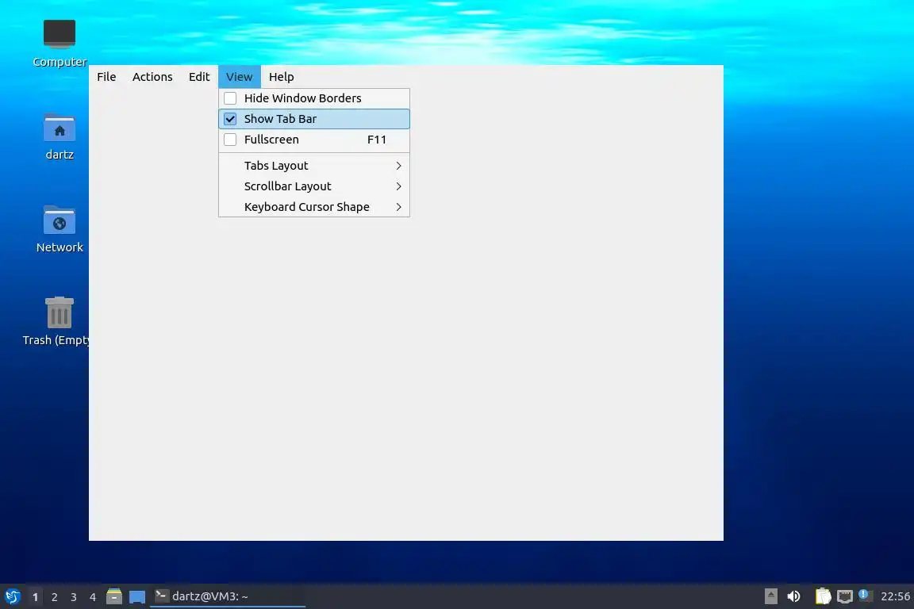
Task: Open the network connection tray icon
Action: point(844,596)
